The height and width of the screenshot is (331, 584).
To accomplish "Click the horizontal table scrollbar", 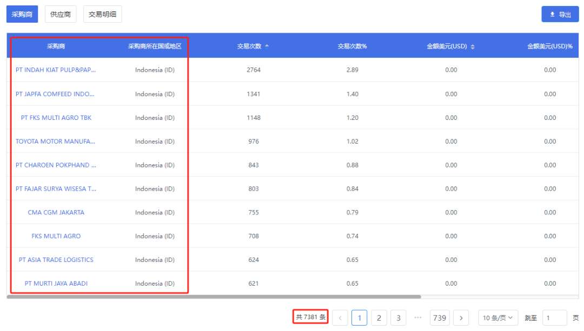I will (x=214, y=297).
